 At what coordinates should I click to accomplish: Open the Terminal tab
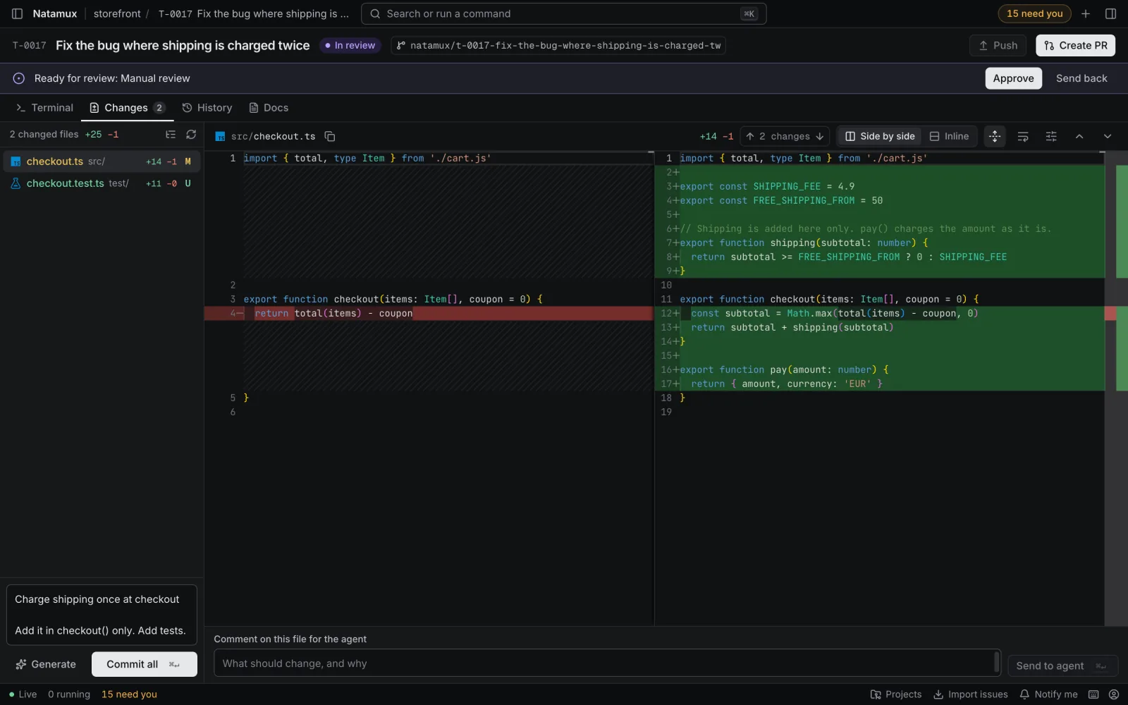tap(44, 108)
